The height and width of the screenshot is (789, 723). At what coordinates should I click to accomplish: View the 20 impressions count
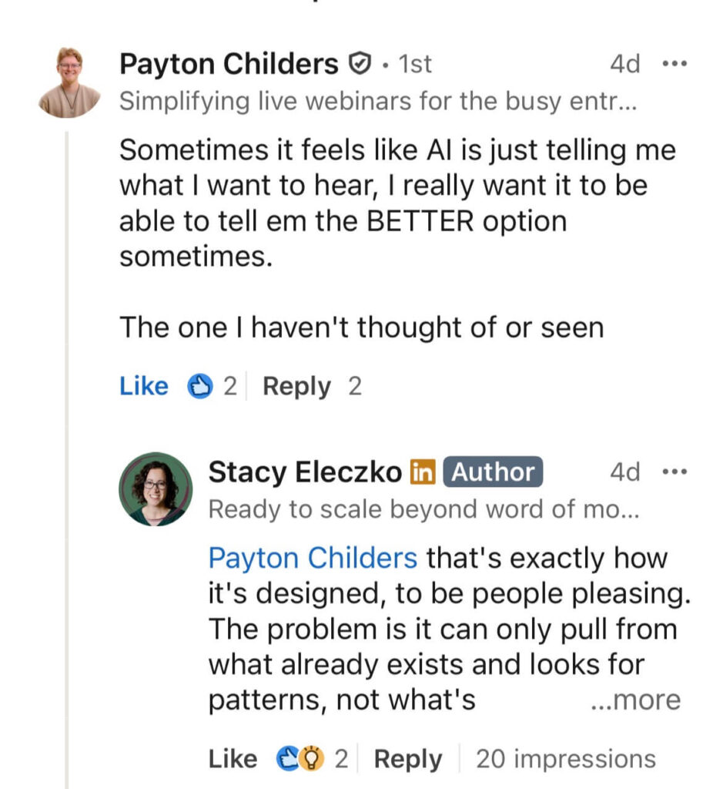pos(565,759)
